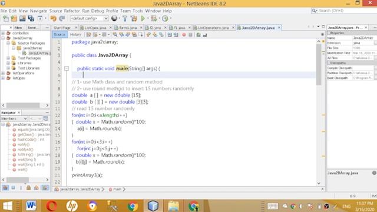Screen dimensions: 377x212
Task: Collapse the Source Packages node
Action: click(x=8, y=43)
